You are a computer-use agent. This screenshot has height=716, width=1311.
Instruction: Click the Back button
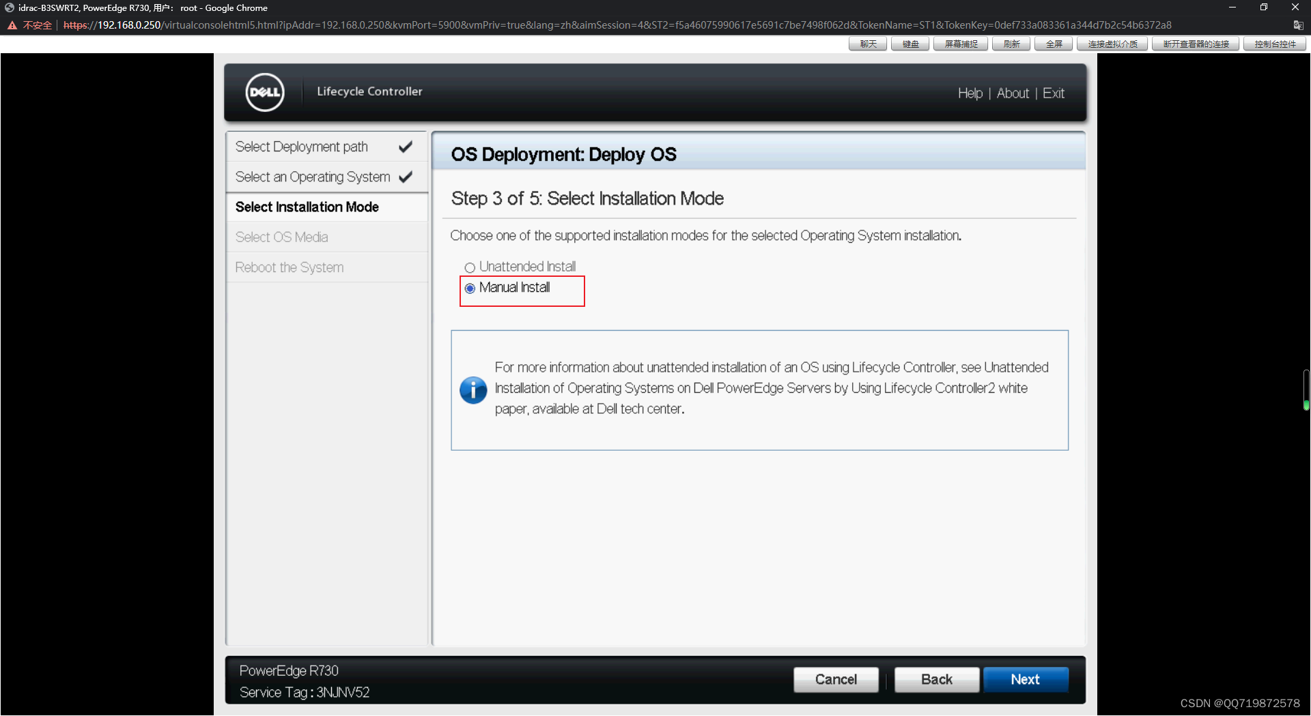937,679
